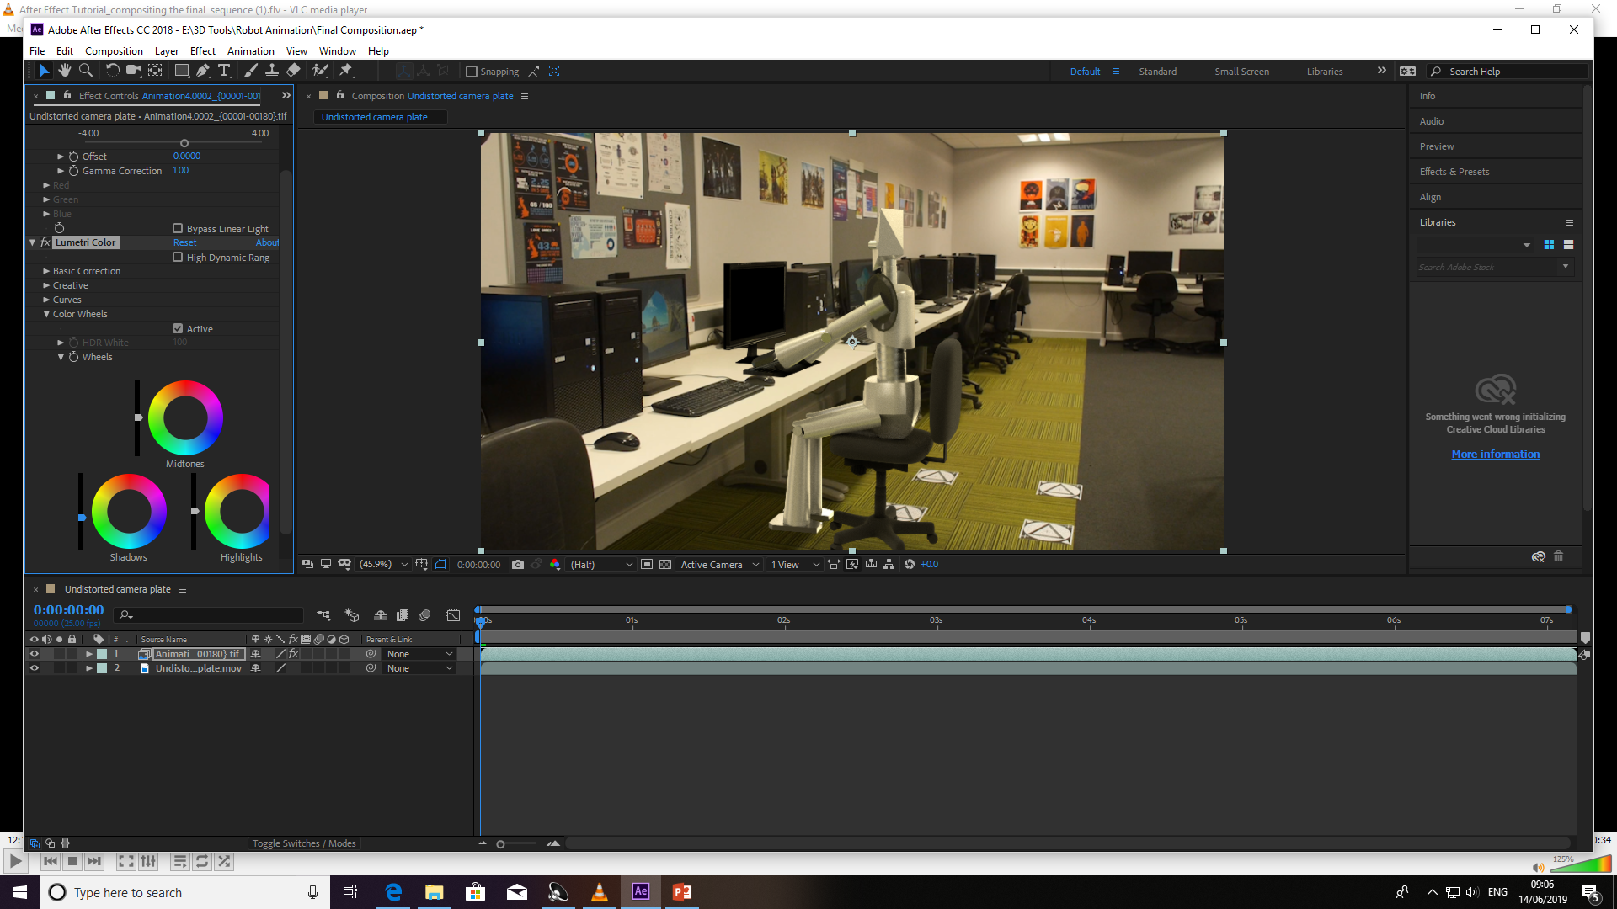Expand the Curves section
Screen dimensions: 1617x909
[46, 300]
